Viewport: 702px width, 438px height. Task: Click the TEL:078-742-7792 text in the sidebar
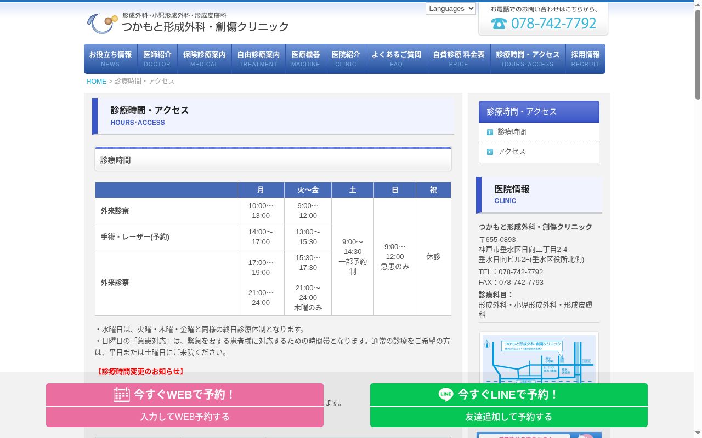click(x=511, y=272)
